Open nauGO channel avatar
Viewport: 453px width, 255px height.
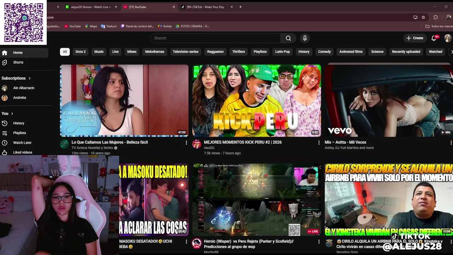[196, 144]
